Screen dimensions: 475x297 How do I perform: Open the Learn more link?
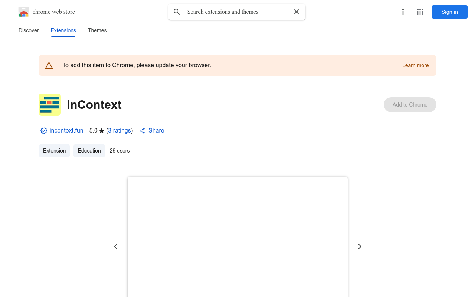(x=415, y=65)
